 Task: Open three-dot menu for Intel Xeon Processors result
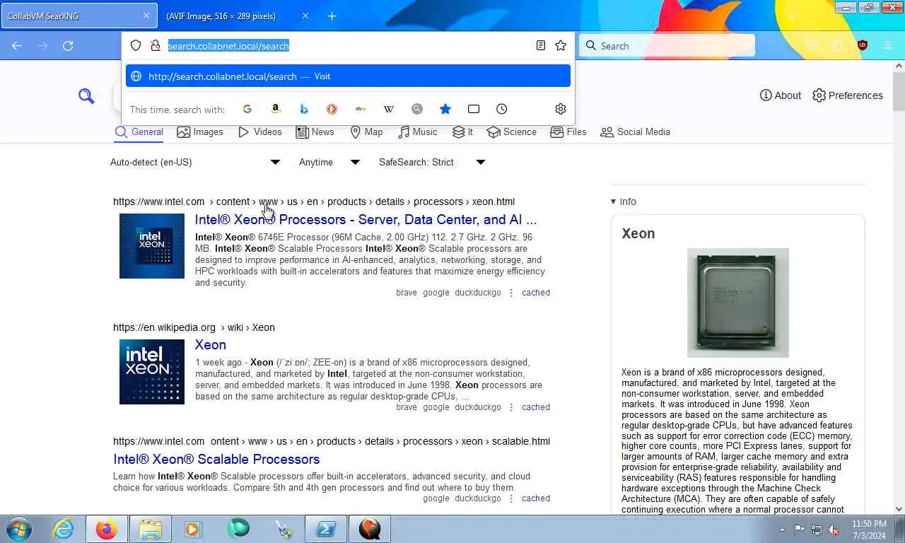pos(511,293)
